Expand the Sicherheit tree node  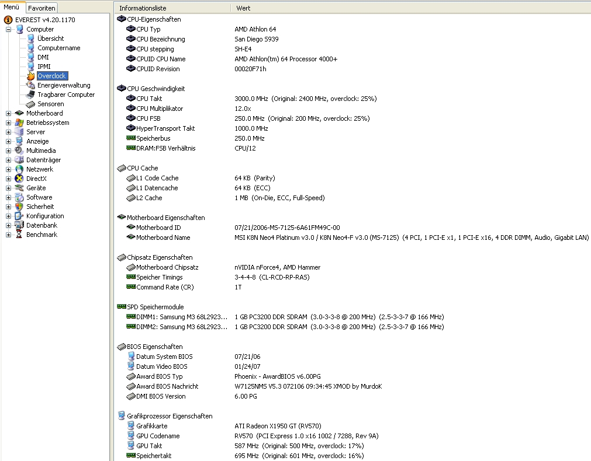pyautogui.click(x=8, y=207)
